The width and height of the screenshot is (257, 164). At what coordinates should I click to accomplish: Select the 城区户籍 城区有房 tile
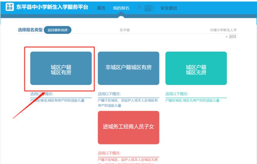[61, 68]
